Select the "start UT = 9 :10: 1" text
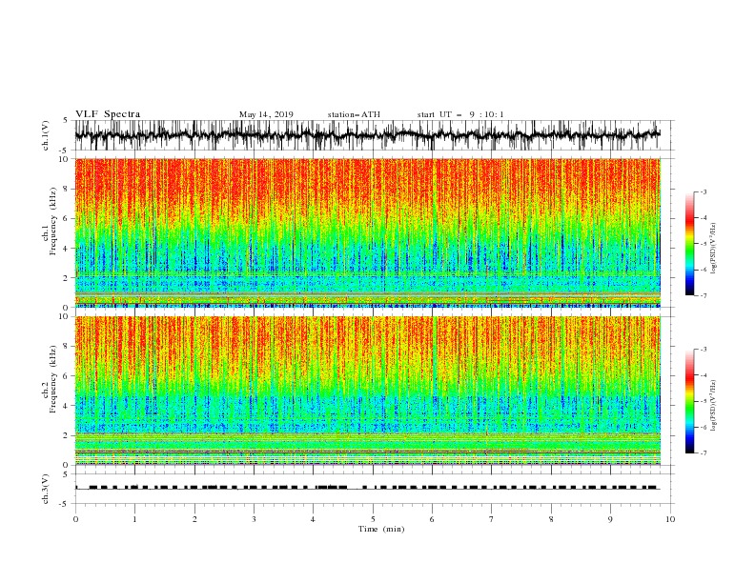 (460, 114)
